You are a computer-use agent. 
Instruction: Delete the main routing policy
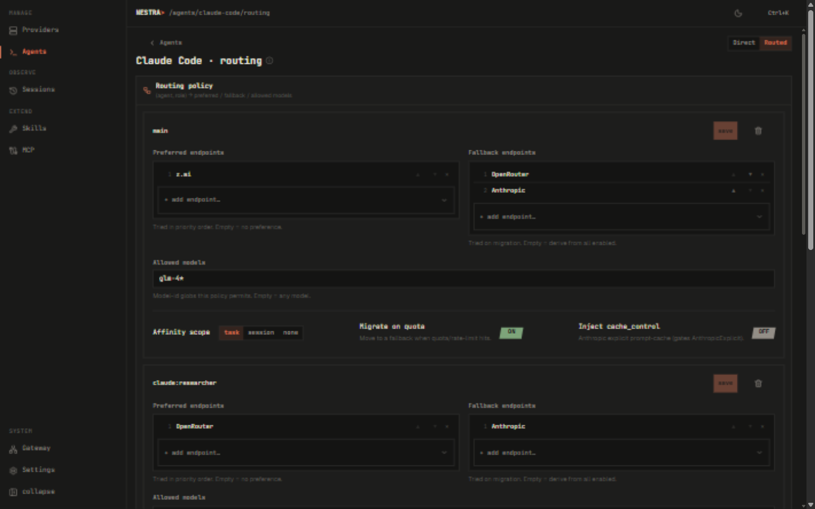(x=758, y=131)
